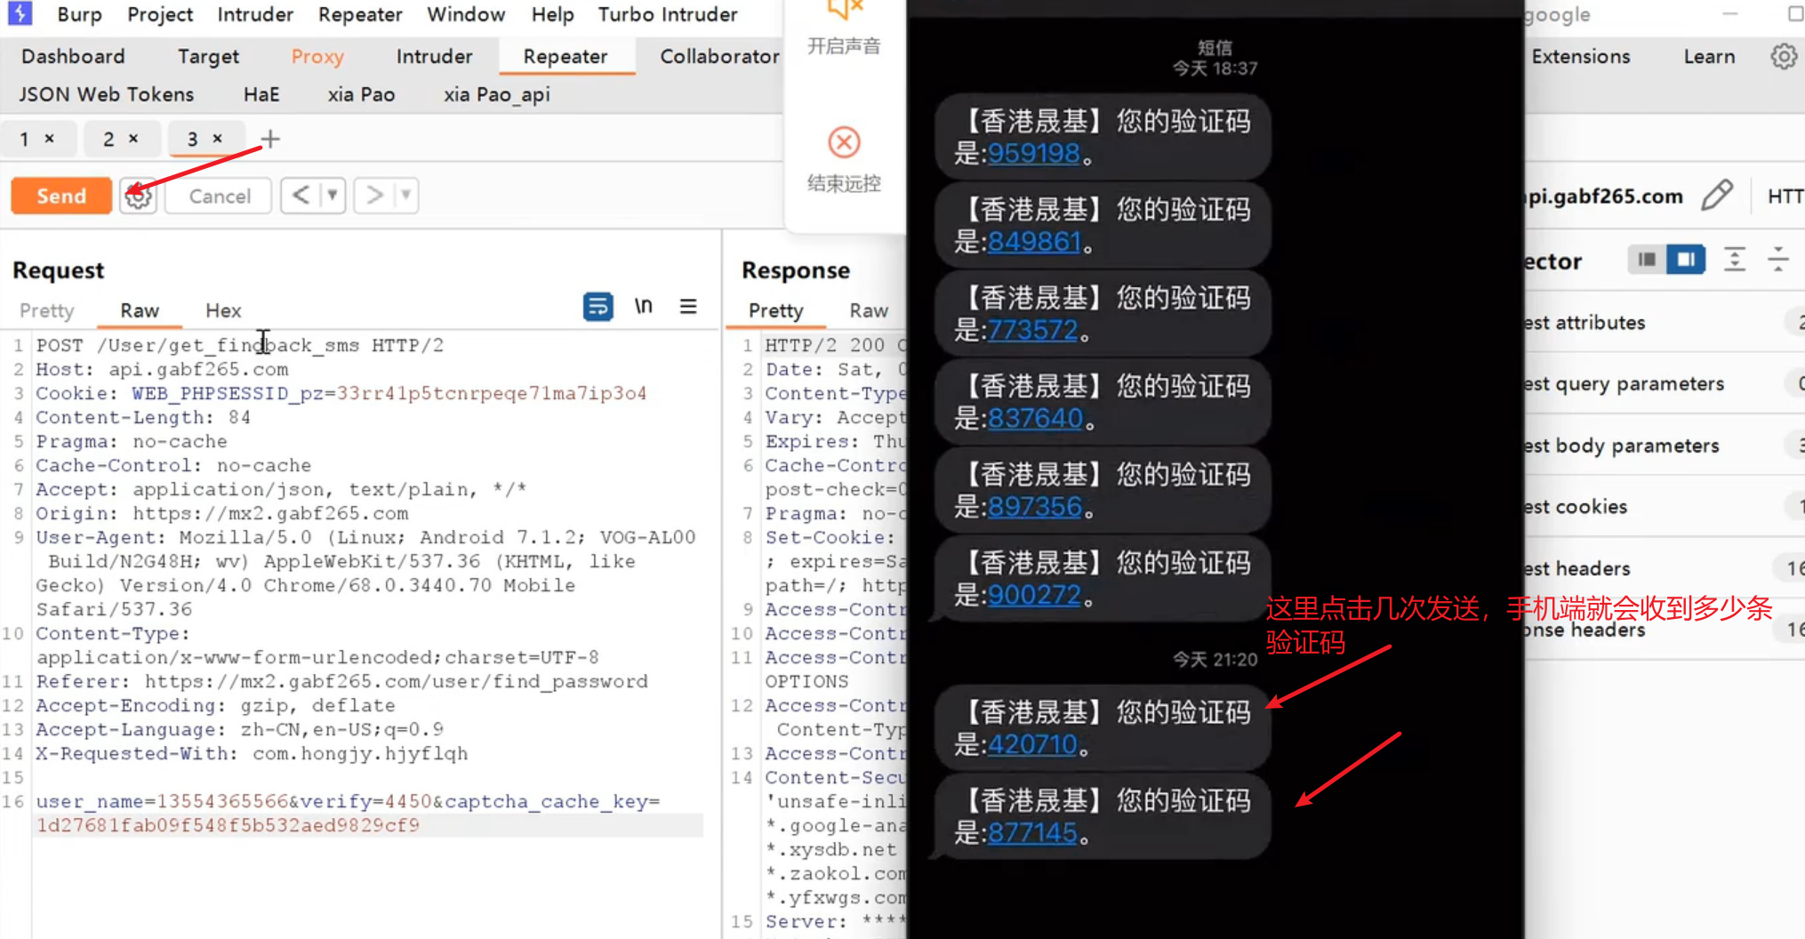
Task: Open the previous request history dropdown
Action: (x=332, y=196)
